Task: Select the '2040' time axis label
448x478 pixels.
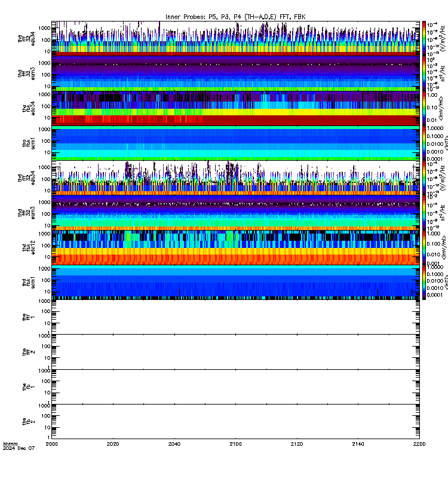Action: point(174,444)
